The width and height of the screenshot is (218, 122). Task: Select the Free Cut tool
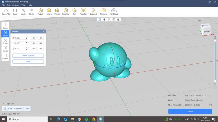[66, 12]
